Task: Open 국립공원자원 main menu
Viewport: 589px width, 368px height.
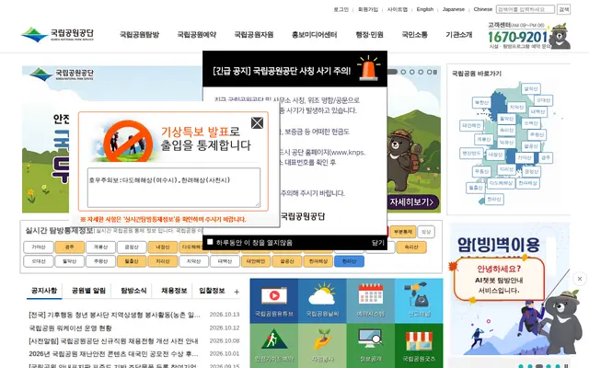Action: pyautogui.click(x=254, y=35)
